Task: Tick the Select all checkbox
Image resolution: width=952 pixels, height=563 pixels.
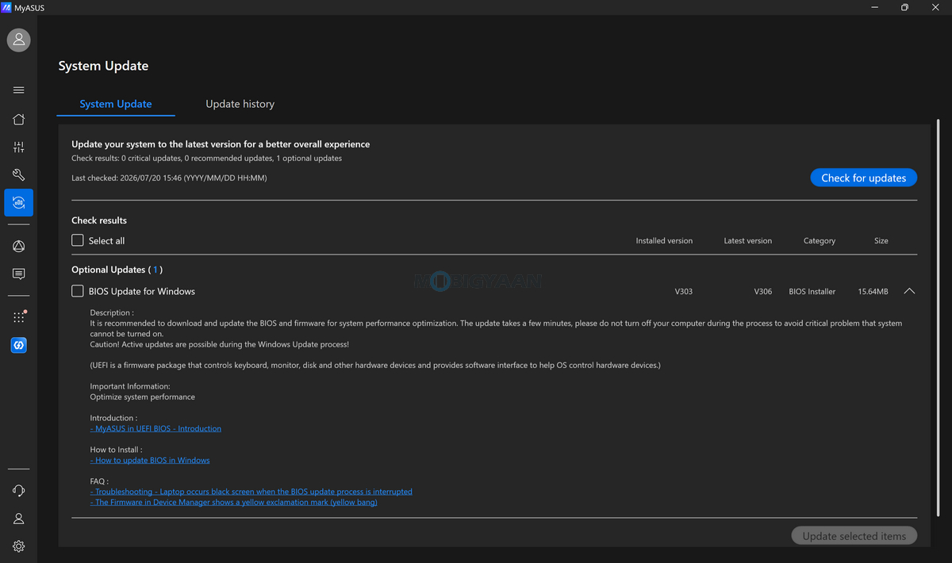Action: tap(78, 240)
